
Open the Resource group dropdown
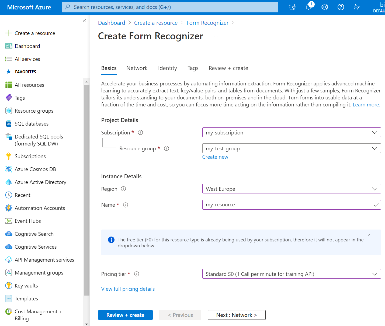[291, 148]
